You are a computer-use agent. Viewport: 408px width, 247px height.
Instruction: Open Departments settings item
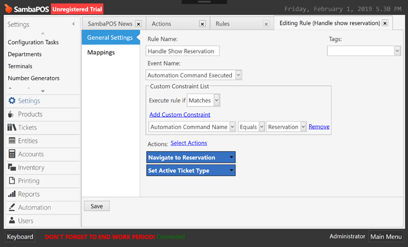point(25,54)
